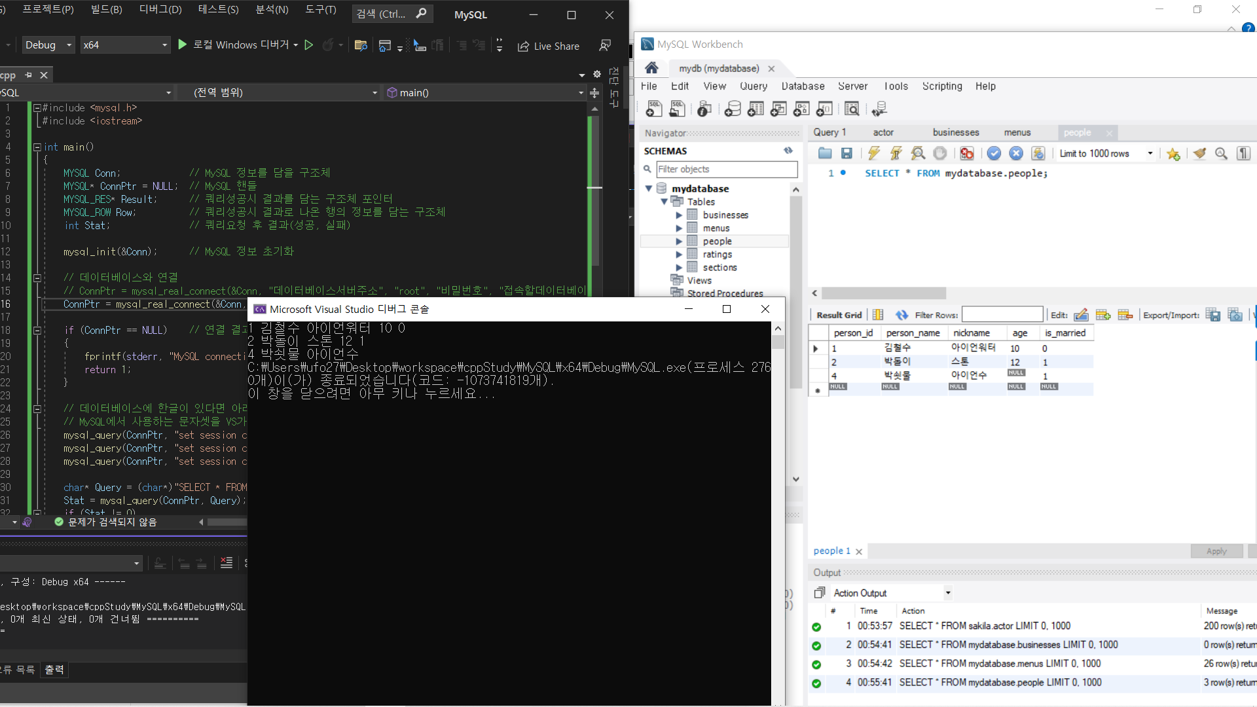Import records from external file icon

coord(1235,315)
